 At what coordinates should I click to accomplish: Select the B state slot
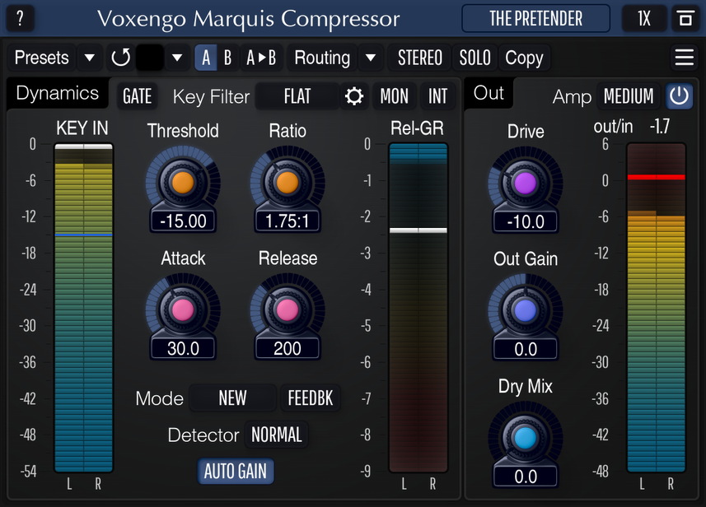[x=227, y=58]
